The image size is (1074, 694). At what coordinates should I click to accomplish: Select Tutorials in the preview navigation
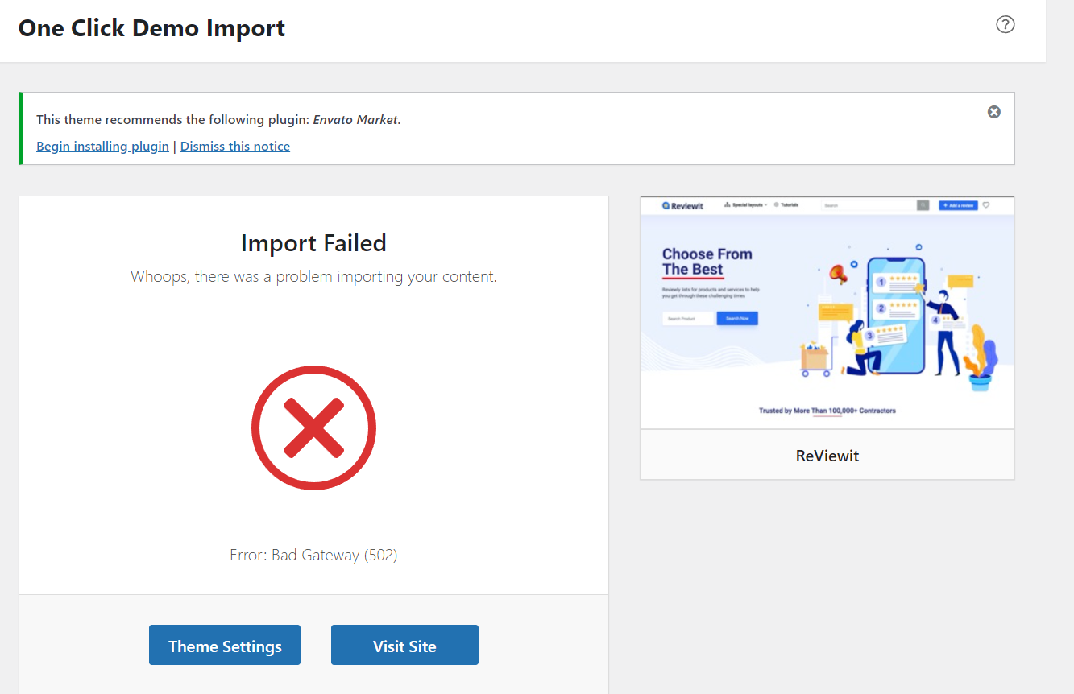point(788,204)
